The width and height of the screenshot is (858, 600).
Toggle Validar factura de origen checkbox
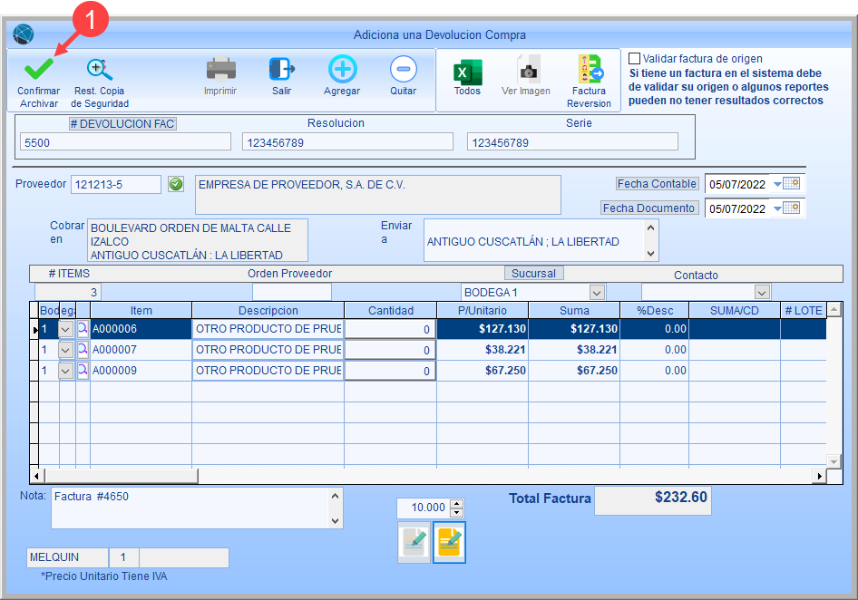pyautogui.click(x=634, y=59)
